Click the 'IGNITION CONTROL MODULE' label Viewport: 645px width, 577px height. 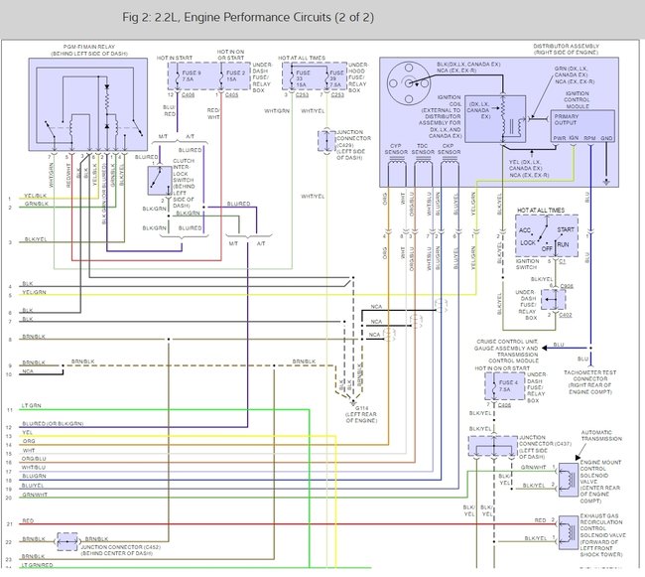click(577, 99)
